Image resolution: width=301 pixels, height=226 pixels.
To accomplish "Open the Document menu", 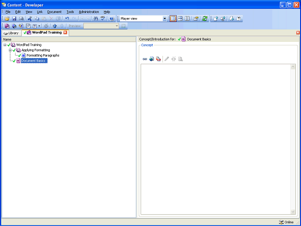I will point(55,12).
